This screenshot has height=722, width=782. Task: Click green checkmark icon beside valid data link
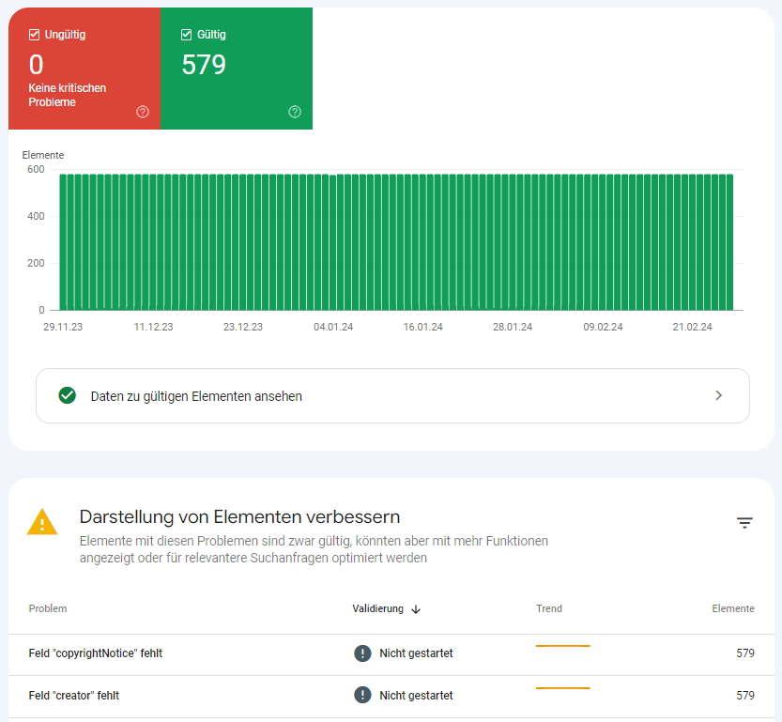[x=67, y=395]
